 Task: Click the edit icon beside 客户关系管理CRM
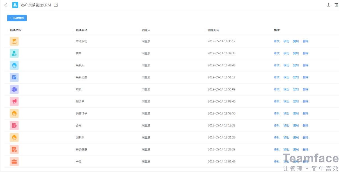click(x=56, y=5)
